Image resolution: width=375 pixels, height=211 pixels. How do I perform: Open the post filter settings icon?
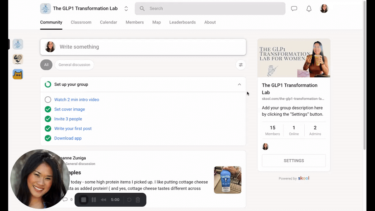click(x=241, y=65)
